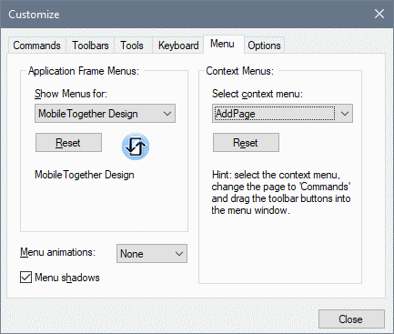Close the Customize dialog with the X

[x=379, y=14]
